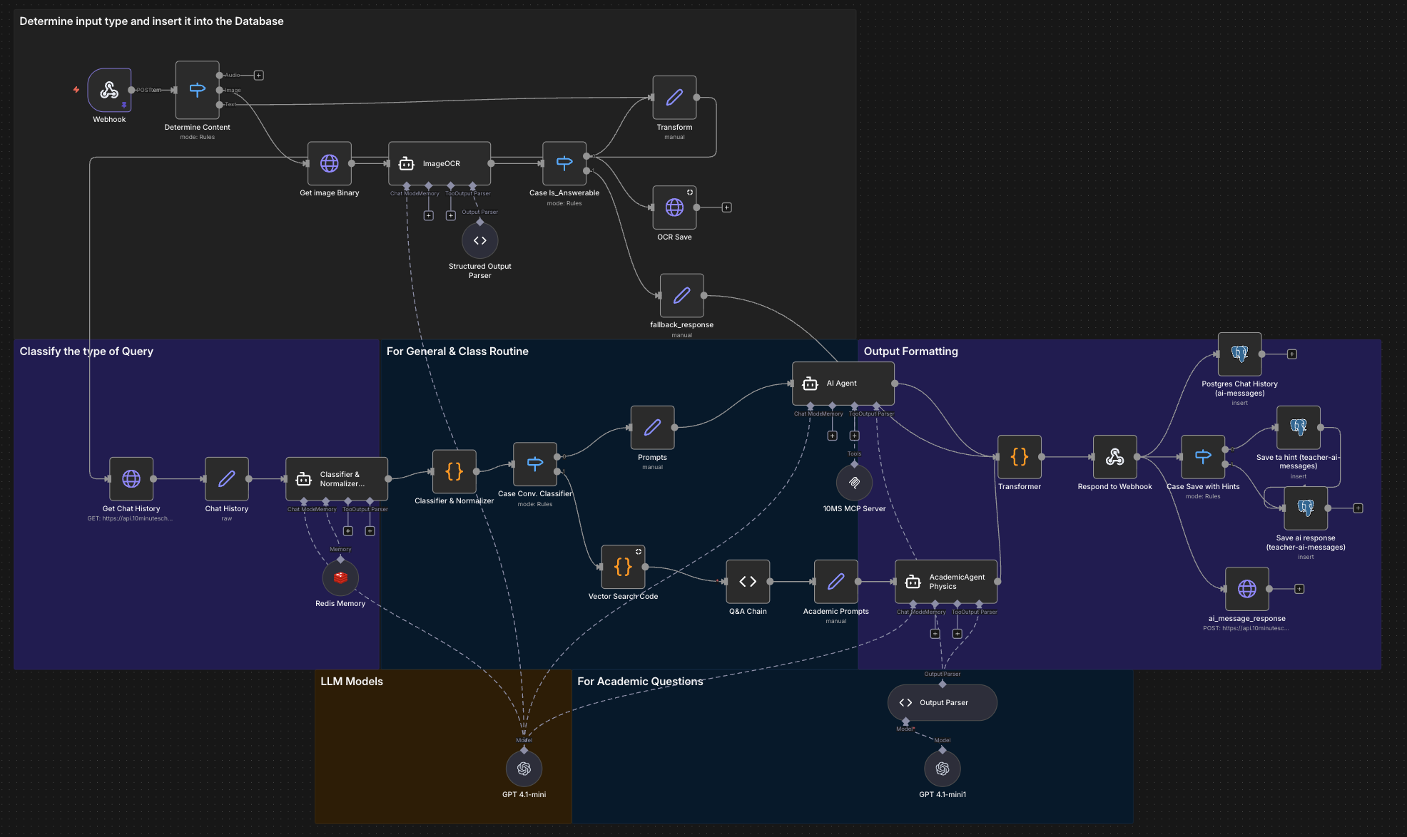Open the Get Chat History node
This screenshot has width=1407, height=837.
click(x=131, y=479)
